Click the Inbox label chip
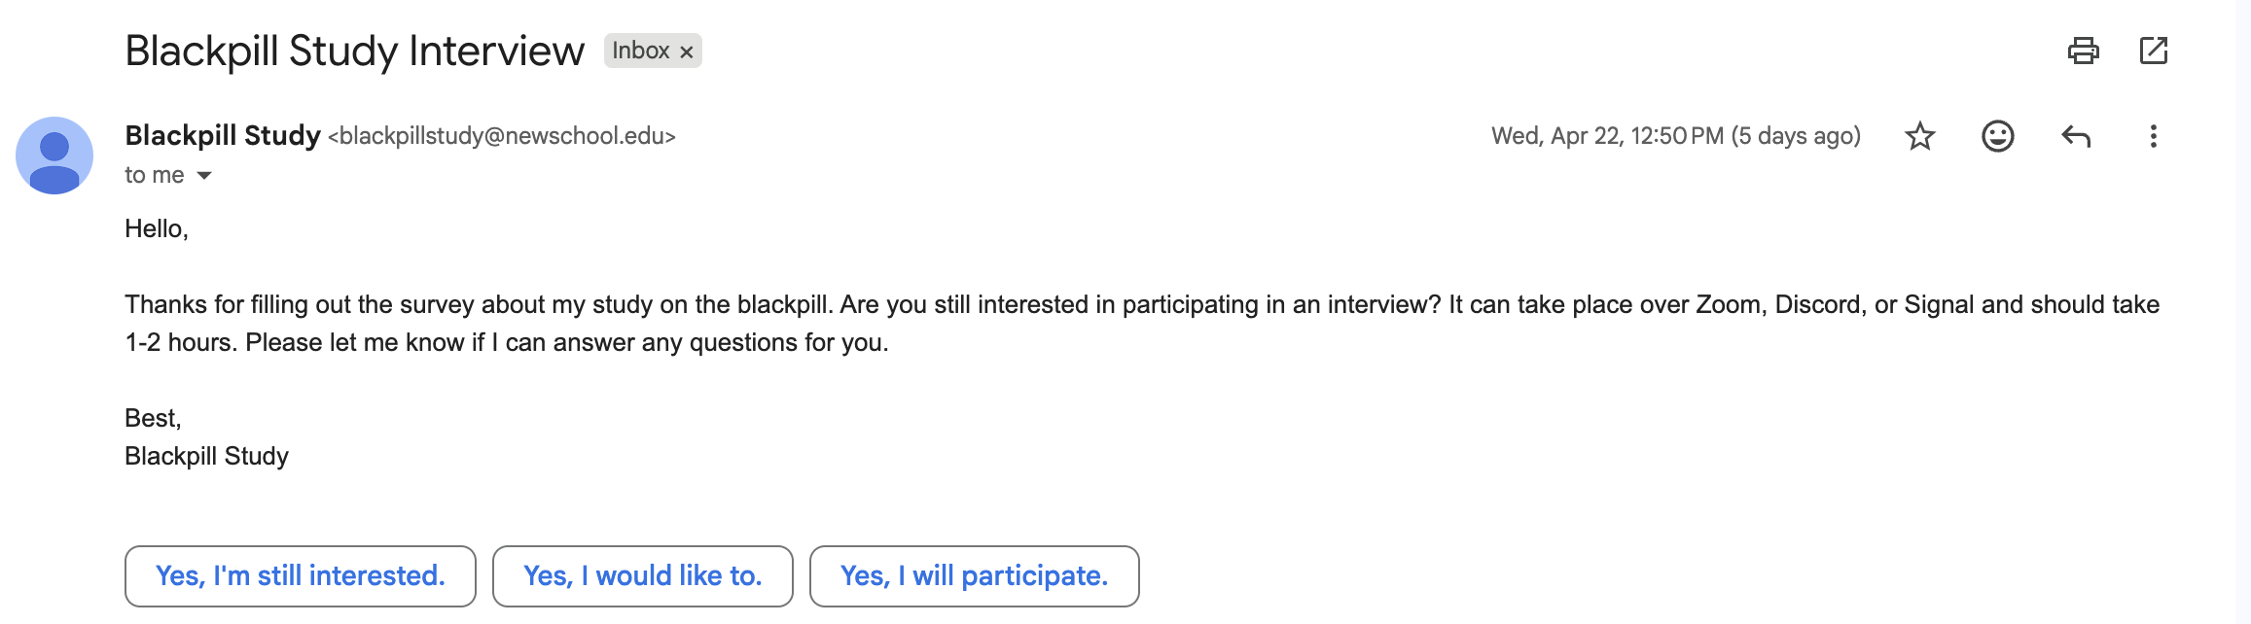The image size is (2251, 624). click(x=640, y=51)
